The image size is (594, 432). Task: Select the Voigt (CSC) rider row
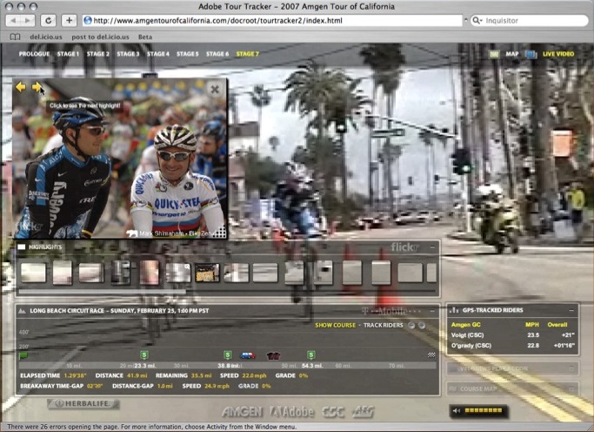512,335
